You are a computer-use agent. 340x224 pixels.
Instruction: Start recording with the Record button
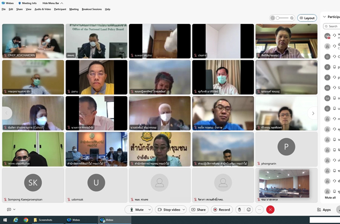222,210
